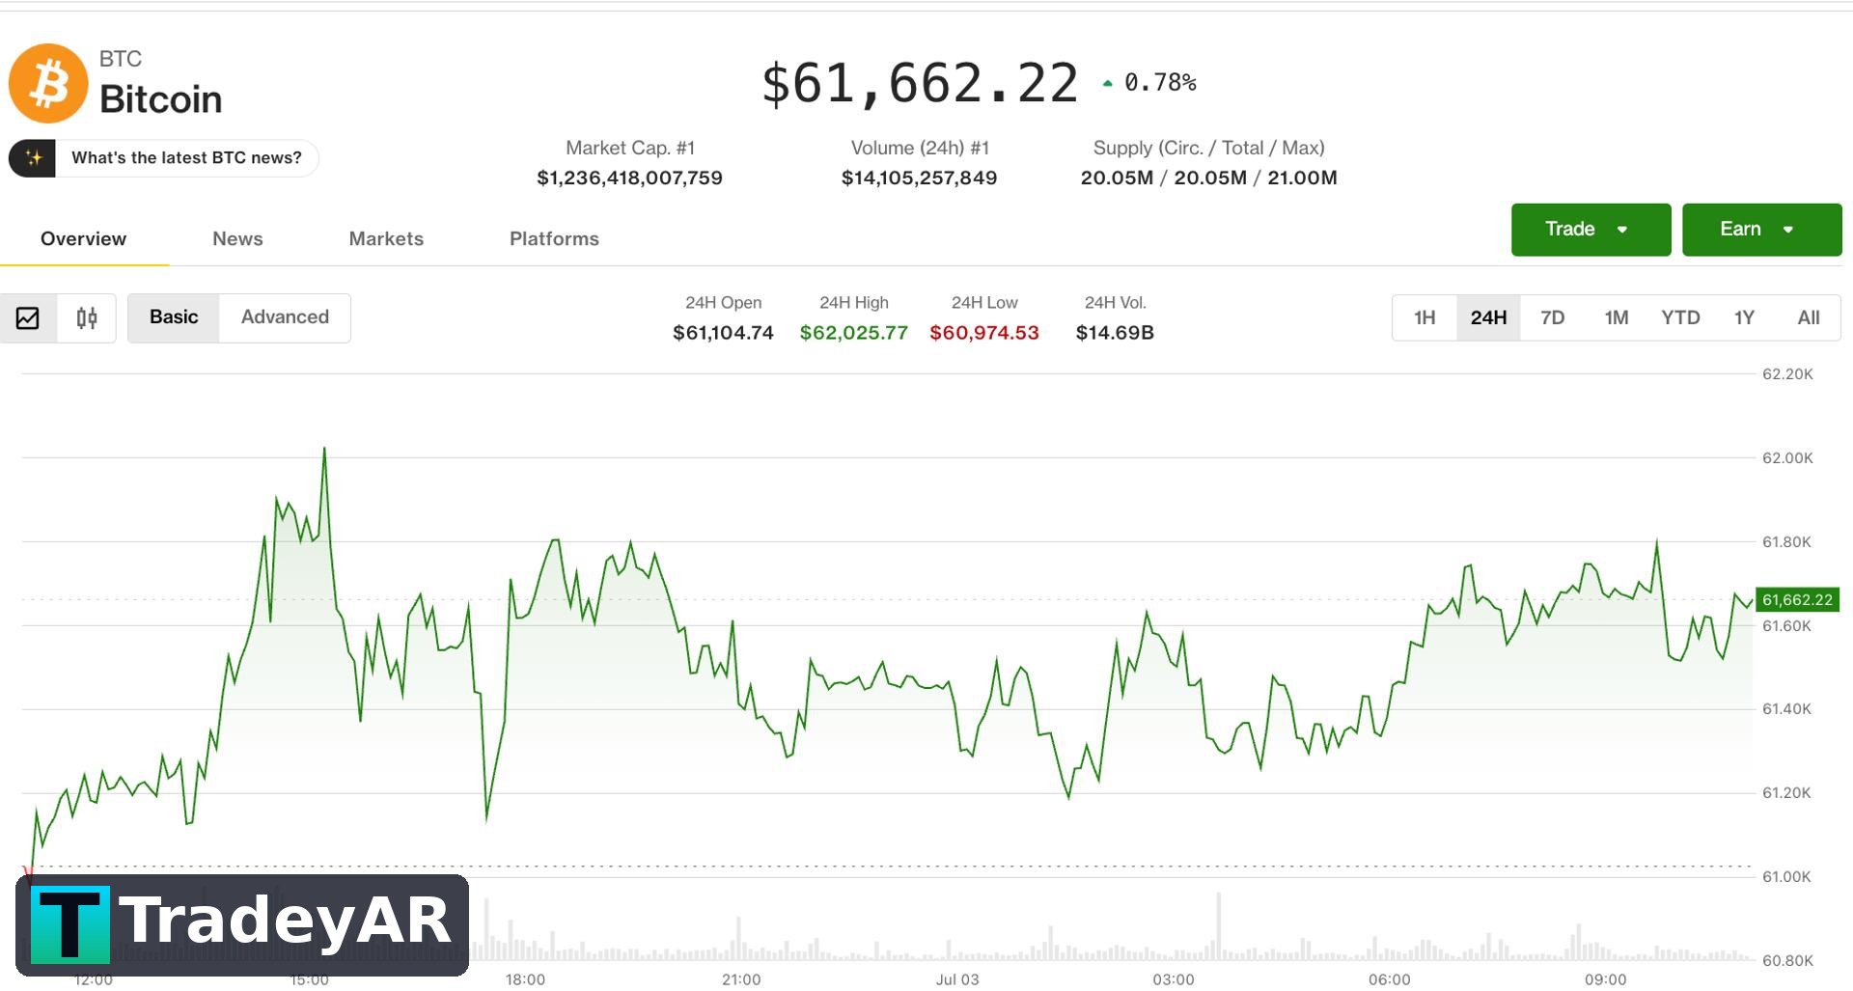Screen dimensions: 1853x991
Task: Click the TradeyAR logo watermark
Action: pyautogui.click(x=242, y=924)
